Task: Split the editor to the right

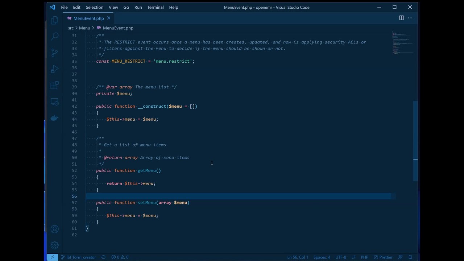Action: tap(401, 18)
